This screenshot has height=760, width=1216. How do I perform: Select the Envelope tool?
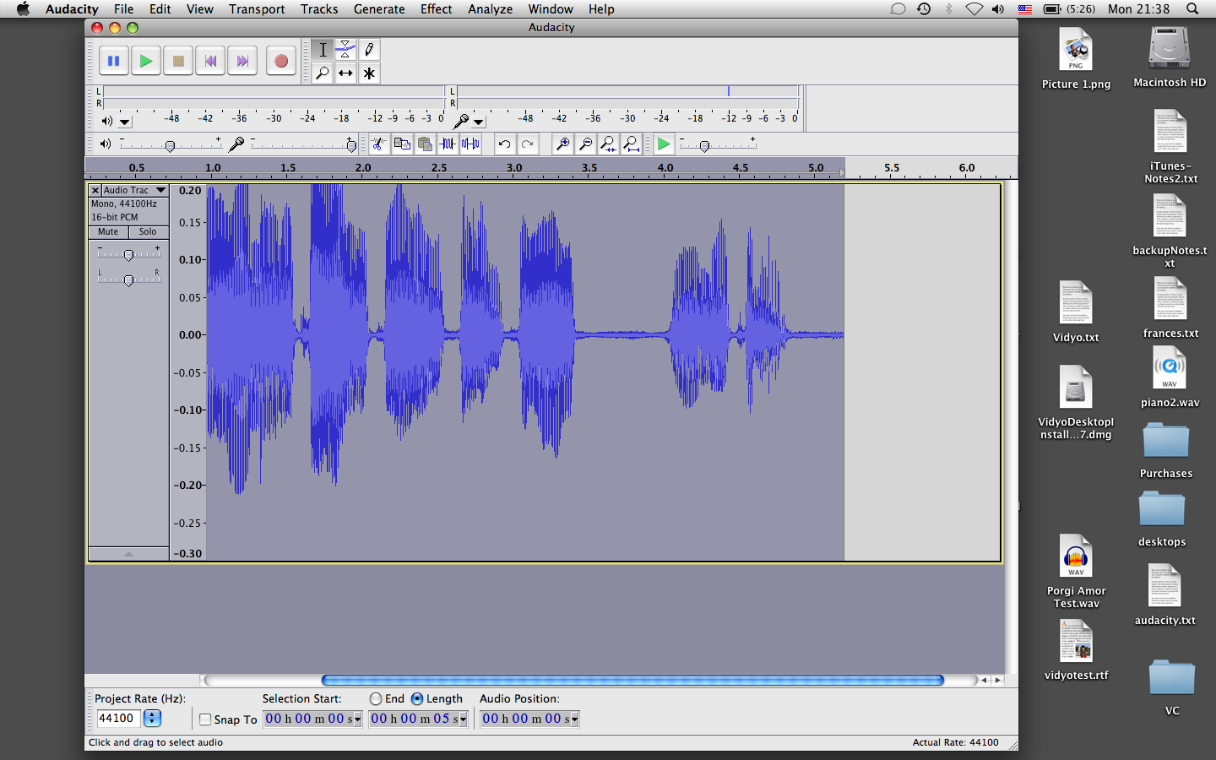[345, 50]
